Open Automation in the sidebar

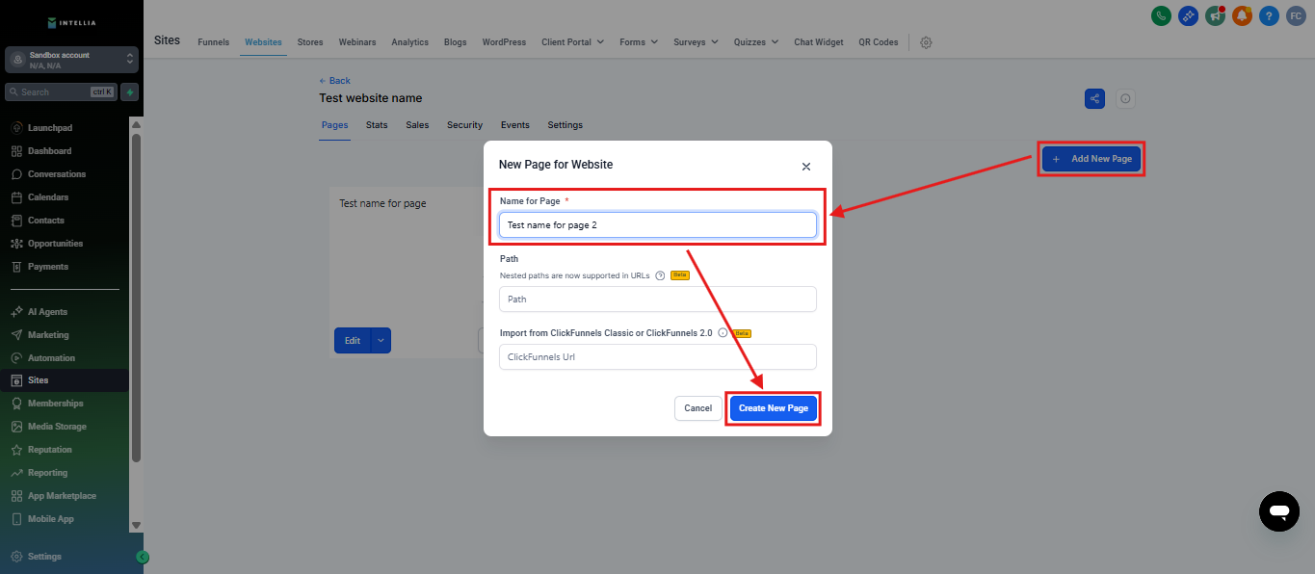coord(51,358)
